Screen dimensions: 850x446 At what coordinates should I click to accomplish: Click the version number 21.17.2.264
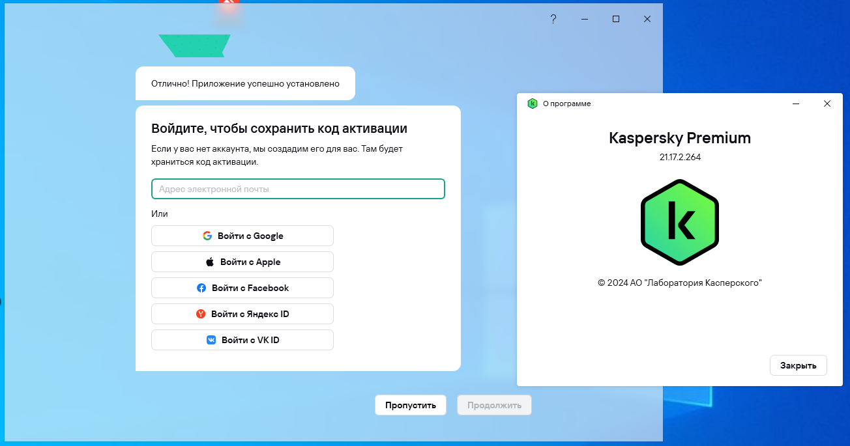coord(680,157)
